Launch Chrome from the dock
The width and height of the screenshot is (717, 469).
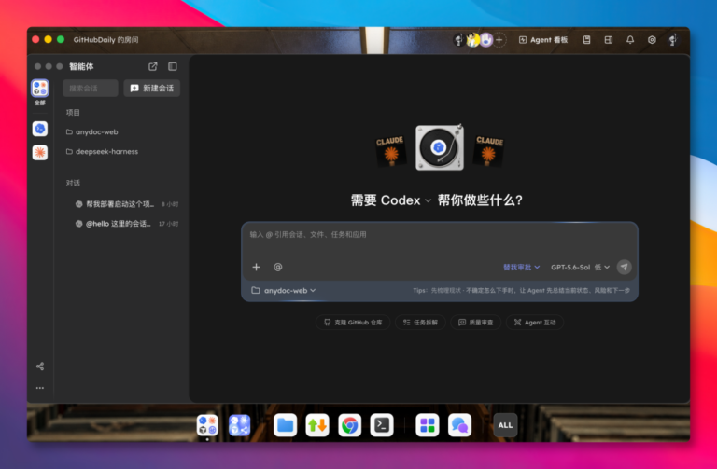click(x=350, y=425)
